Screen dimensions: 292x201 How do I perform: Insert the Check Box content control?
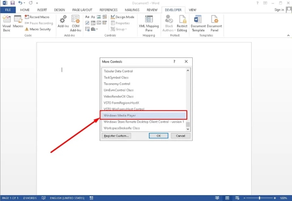tap(87, 23)
